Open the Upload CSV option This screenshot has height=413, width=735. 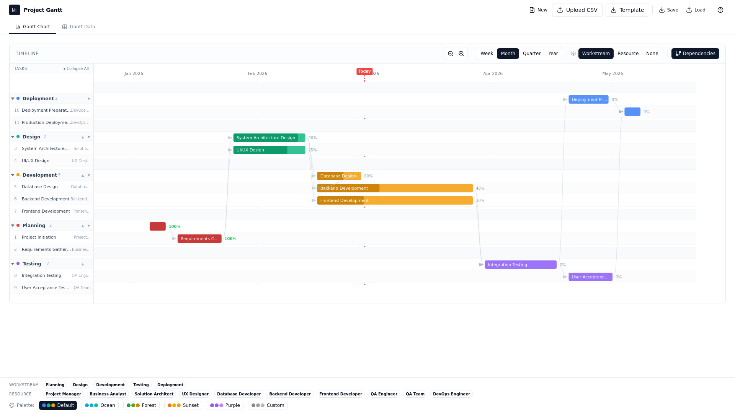pyautogui.click(x=577, y=10)
